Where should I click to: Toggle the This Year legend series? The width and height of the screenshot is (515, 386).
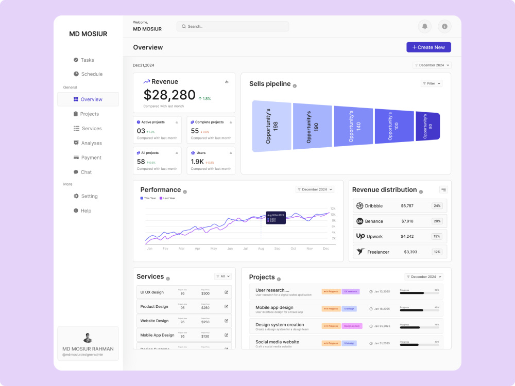point(148,198)
